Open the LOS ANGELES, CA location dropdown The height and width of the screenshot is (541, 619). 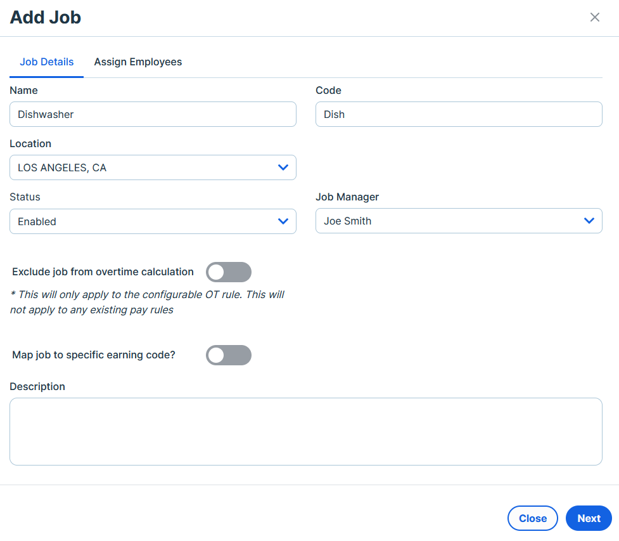click(x=153, y=167)
